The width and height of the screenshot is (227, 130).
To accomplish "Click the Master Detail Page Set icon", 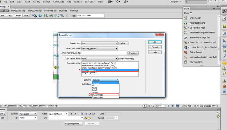I will point(185,38).
